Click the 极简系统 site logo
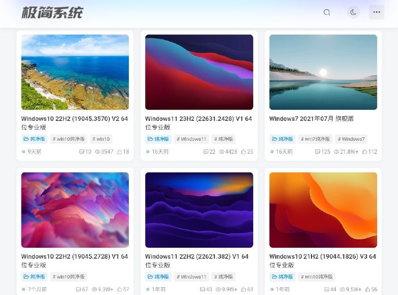This screenshot has width=398, height=295. pyautogui.click(x=51, y=12)
